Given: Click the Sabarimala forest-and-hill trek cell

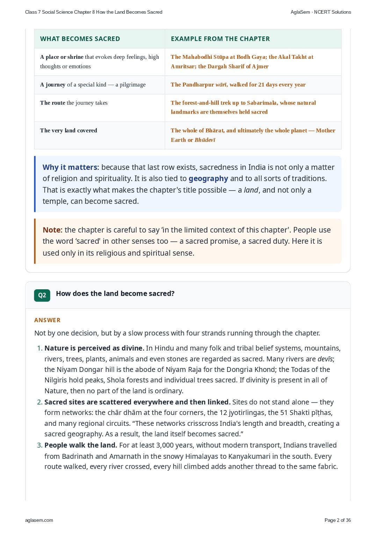Looking at the screenshot, I should click(253, 108).
